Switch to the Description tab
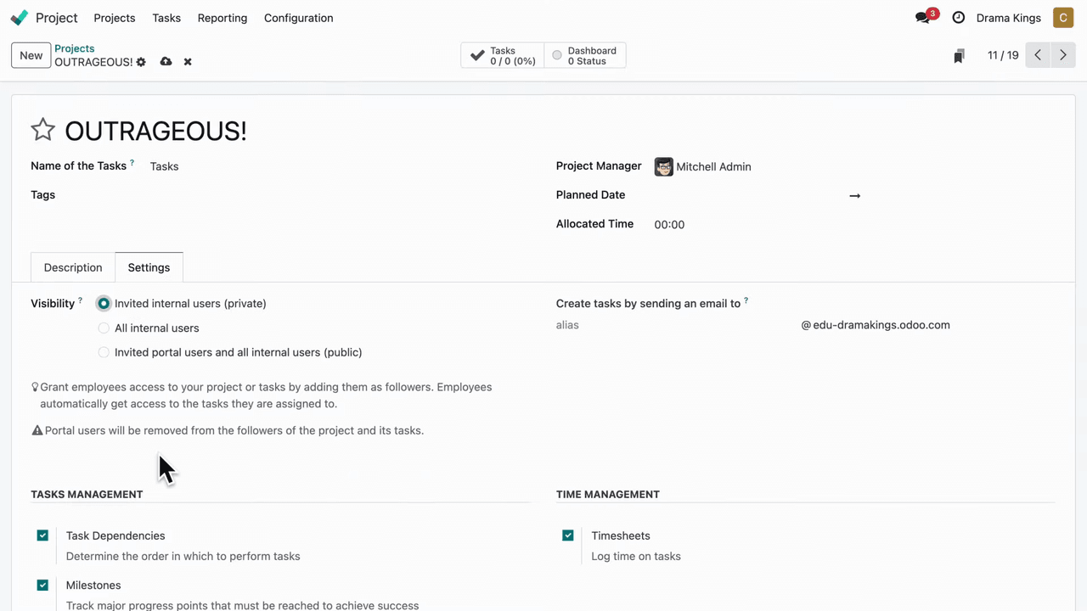 73,267
